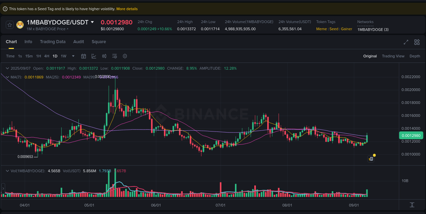This screenshot has height=214, width=426.
Task: Open the 1MBABYDOGE/USDT pair dropdown
Action: 92,22
